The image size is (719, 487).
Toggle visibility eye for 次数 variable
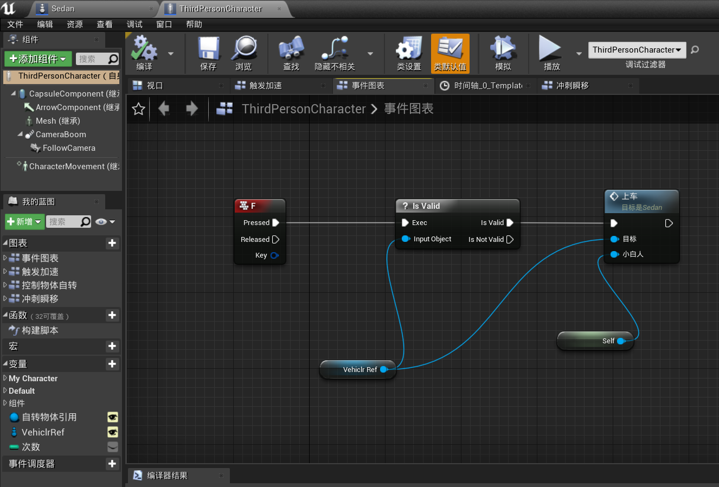coord(112,447)
